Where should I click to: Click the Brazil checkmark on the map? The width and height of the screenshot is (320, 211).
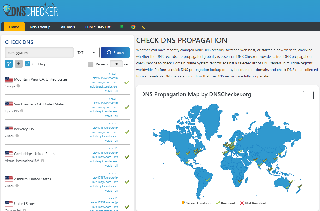coord(208,180)
